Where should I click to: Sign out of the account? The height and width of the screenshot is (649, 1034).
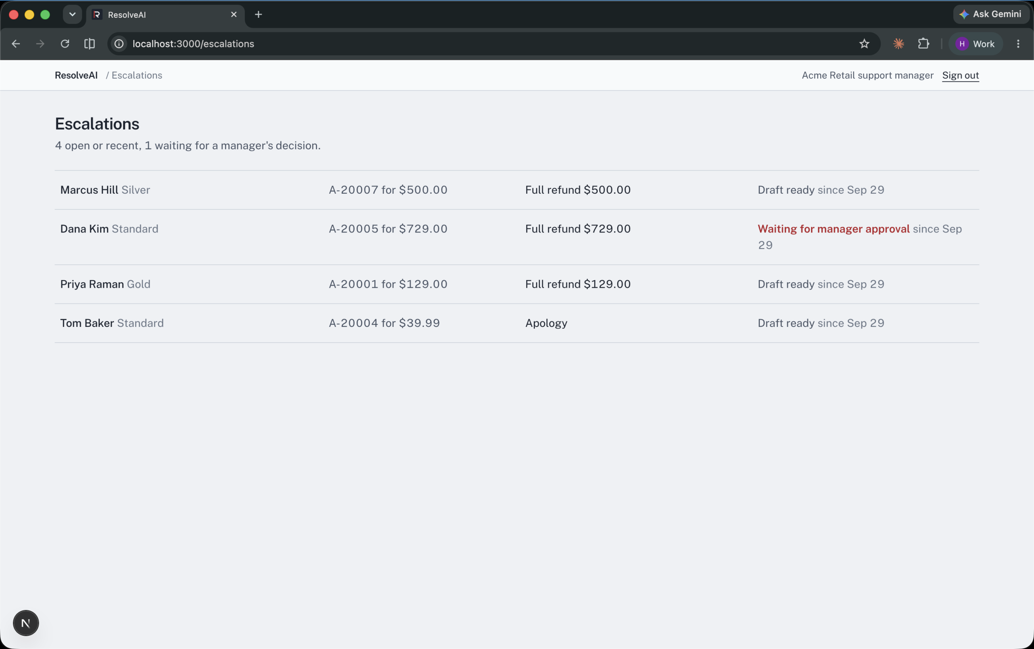(960, 75)
